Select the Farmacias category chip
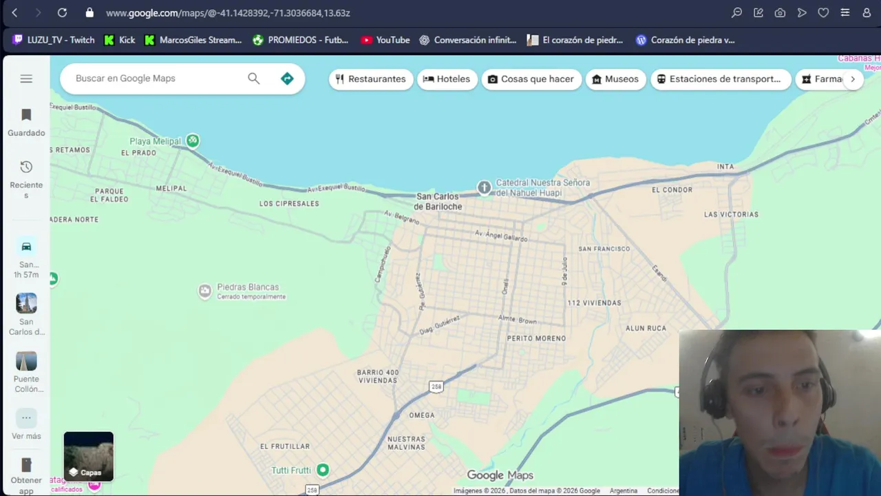 click(x=820, y=79)
